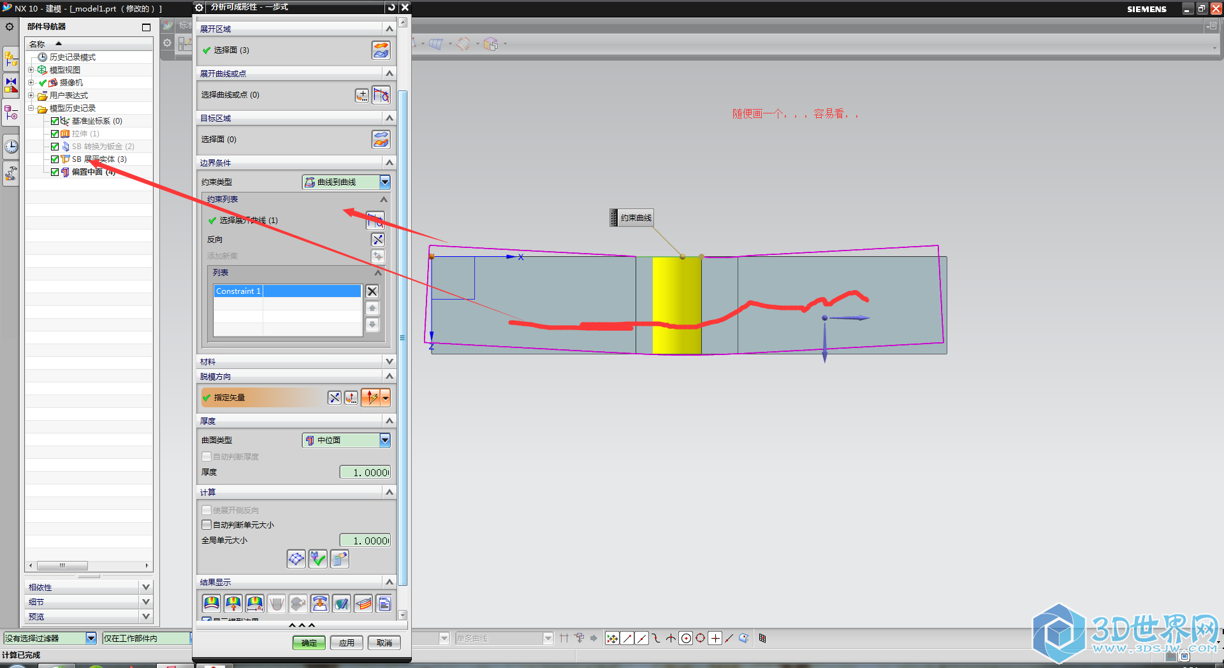The width and height of the screenshot is (1224, 668).
Task: Click the document report icon in 结果显示
Action: [x=384, y=603]
